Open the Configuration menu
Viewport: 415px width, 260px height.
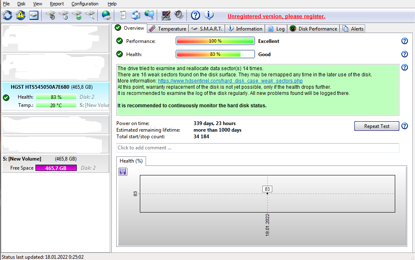coord(85,4)
